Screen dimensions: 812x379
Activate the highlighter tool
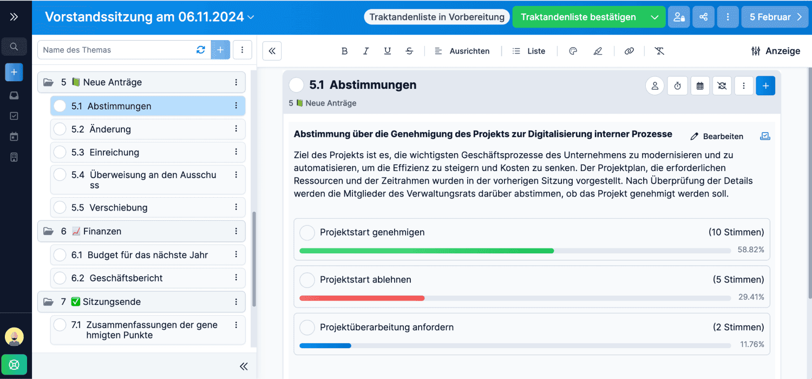click(x=598, y=50)
